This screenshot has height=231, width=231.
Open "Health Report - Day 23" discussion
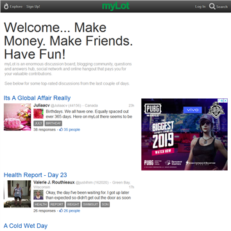click(x=35, y=175)
